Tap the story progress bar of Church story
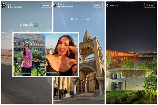Image resolution: width=158 pixels, height=105 pixels. [x=79, y=1]
